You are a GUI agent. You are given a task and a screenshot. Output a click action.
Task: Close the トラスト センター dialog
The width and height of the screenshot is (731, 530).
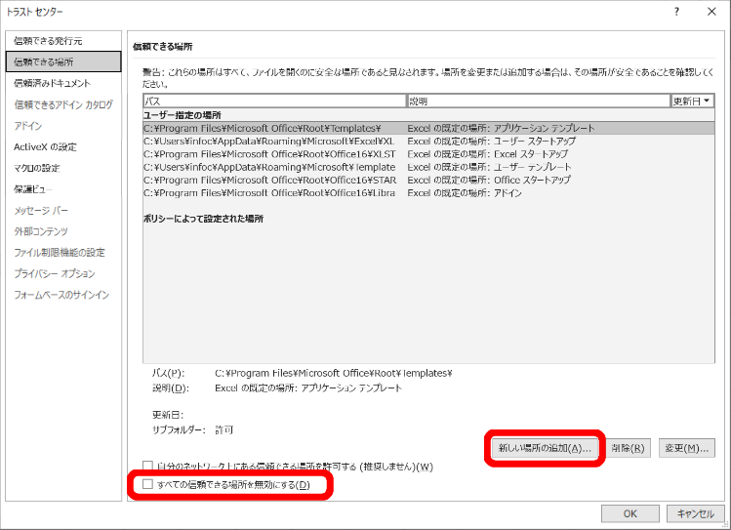[x=711, y=12]
